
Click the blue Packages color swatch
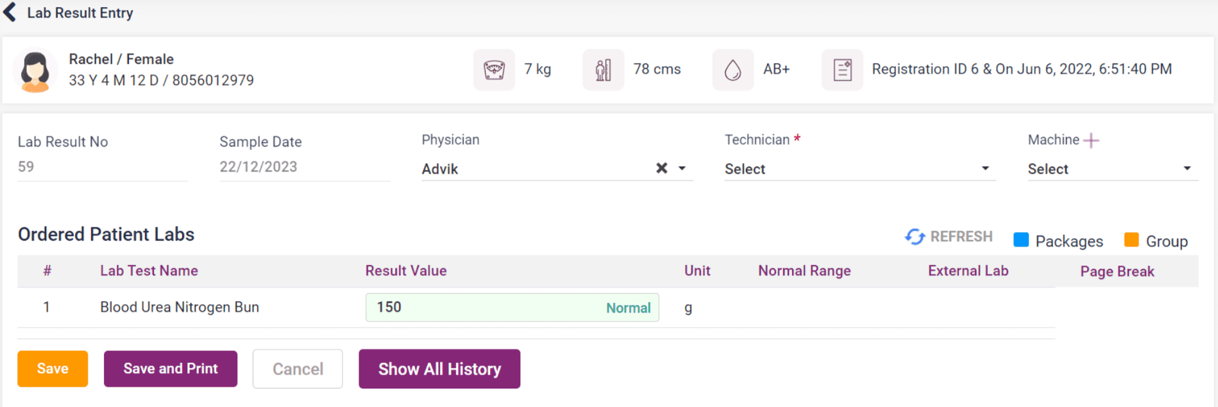[1021, 240]
